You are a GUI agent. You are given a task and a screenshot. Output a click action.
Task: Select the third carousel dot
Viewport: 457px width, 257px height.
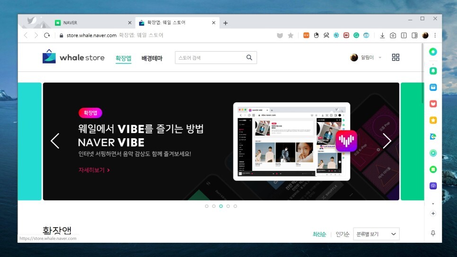(221, 206)
